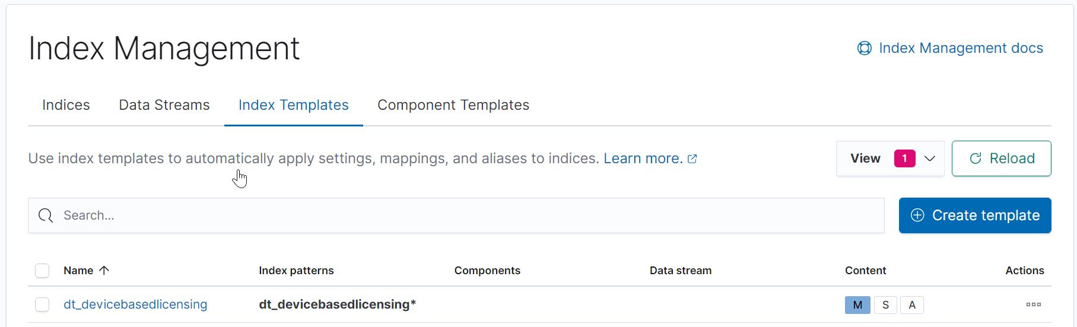Click the plus icon on Create template
The width and height of the screenshot is (1077, 327).
point(917,215)
